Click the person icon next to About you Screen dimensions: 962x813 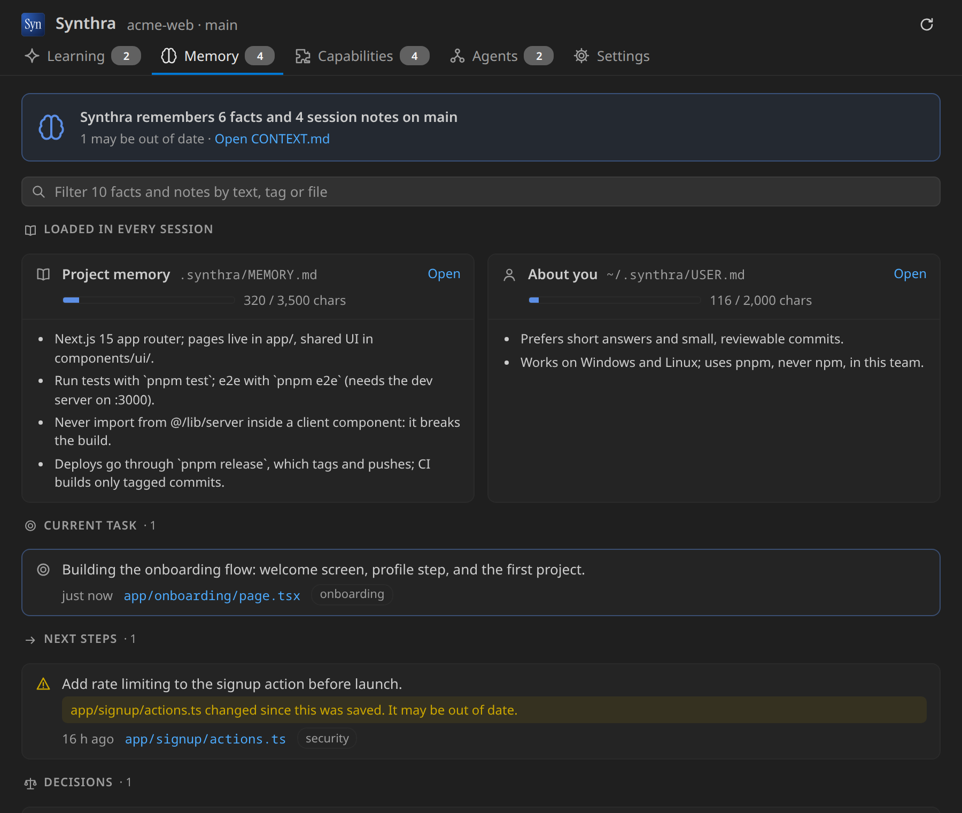coord(509,275)
